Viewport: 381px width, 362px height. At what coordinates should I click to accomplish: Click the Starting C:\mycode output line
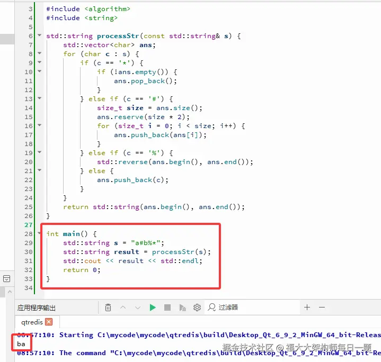pyautogui.click(x=199, y=335)
